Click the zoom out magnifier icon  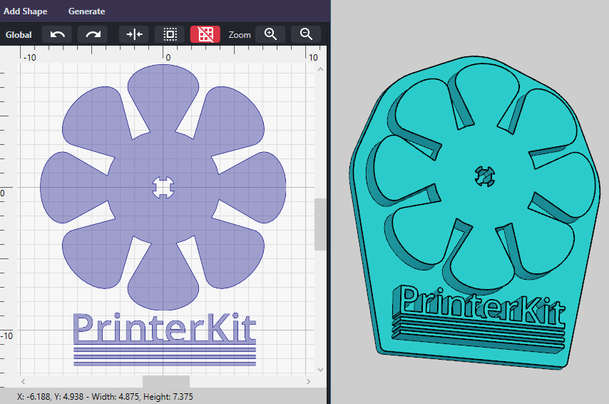point(306,34)
